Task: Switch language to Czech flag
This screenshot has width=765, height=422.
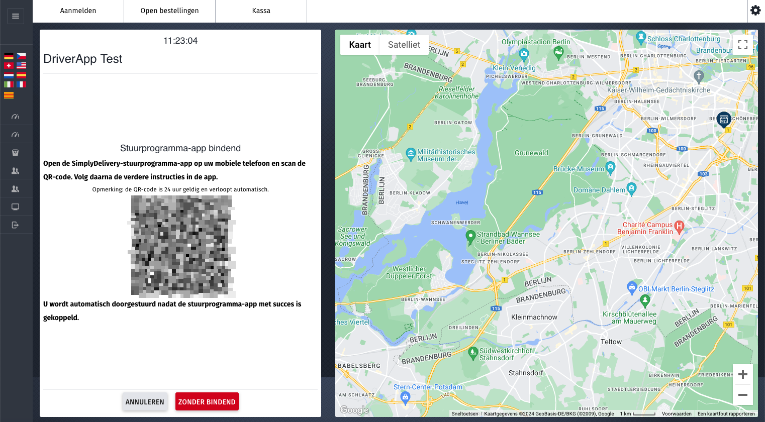Action: coord(21,56)
